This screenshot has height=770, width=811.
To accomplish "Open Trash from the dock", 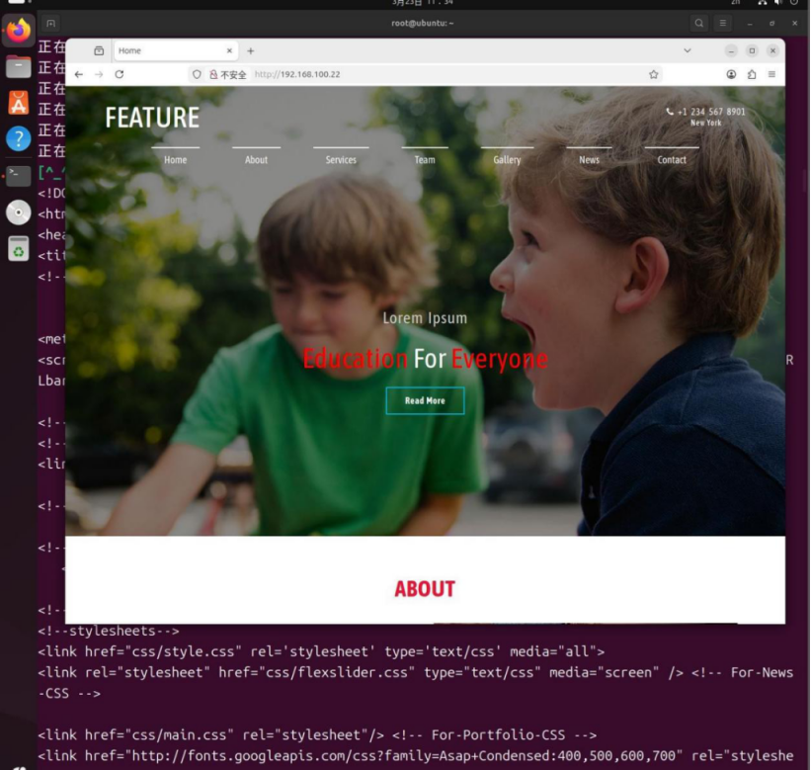I will coord(19,249).
